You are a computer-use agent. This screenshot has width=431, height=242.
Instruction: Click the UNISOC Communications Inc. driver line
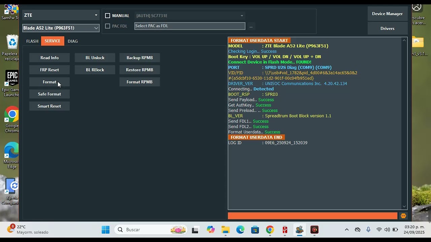click(x=288, y=84)
